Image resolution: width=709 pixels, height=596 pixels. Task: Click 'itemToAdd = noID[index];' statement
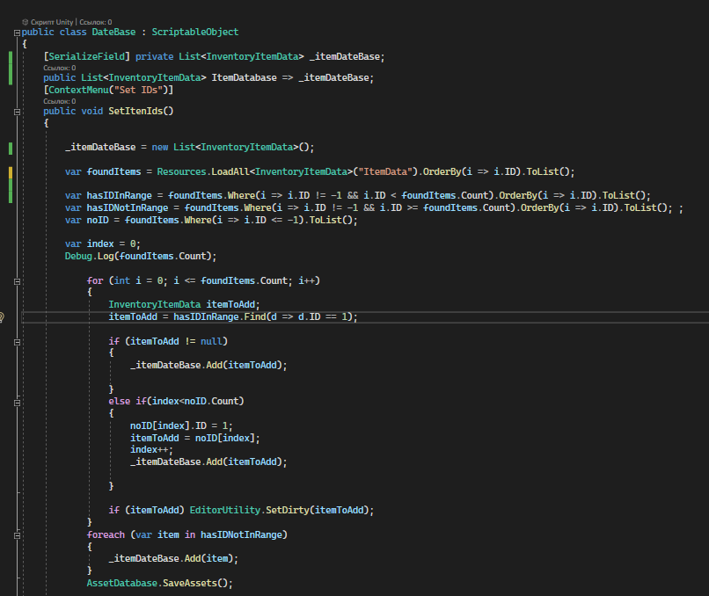(x=195, y=438)
